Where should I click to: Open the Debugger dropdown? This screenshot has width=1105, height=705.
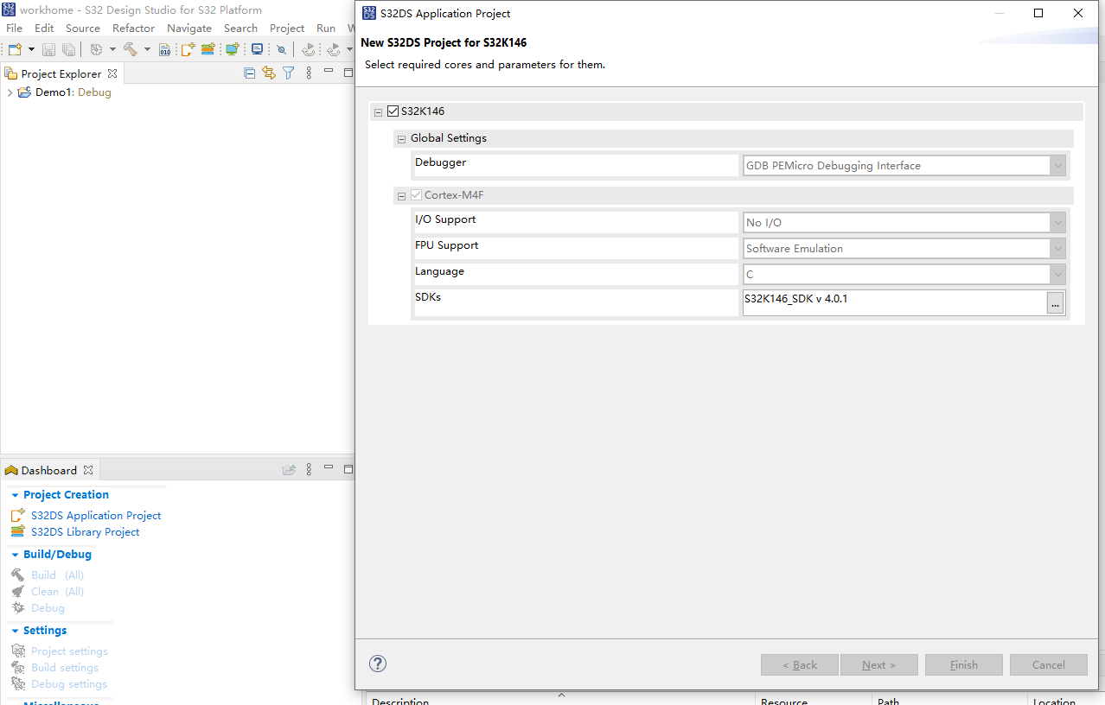coord(1057,165)
